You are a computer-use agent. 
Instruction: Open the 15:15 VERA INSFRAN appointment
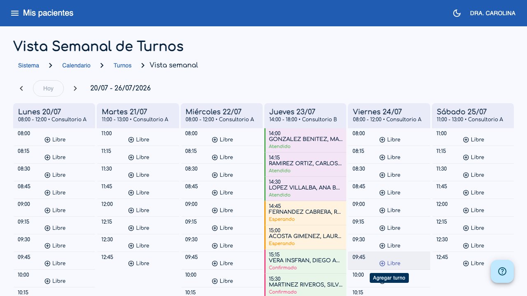coord(305,261)
